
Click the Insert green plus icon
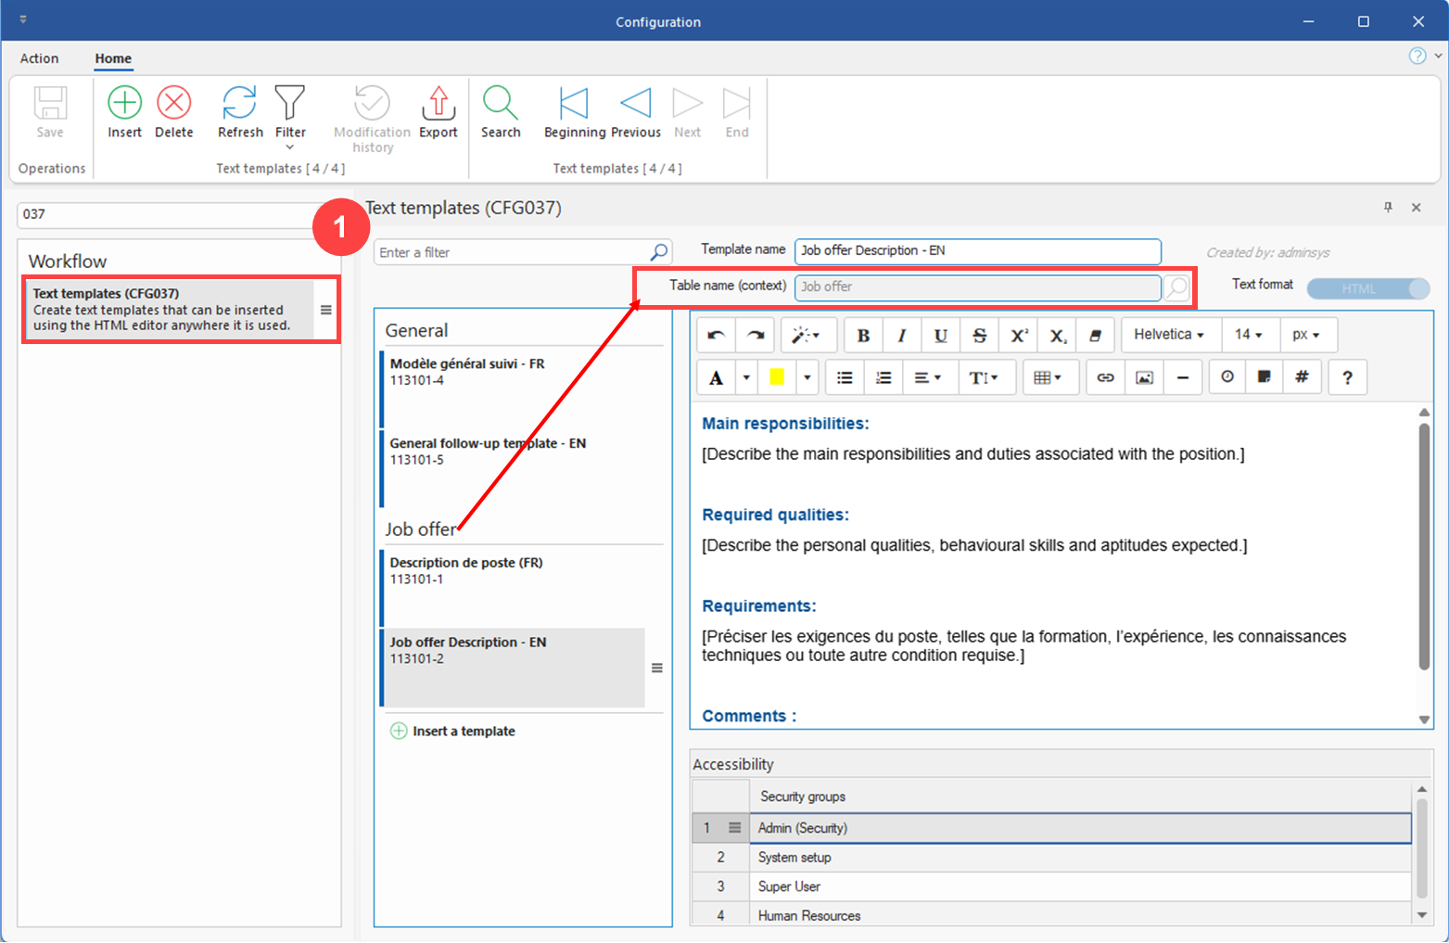124,104
